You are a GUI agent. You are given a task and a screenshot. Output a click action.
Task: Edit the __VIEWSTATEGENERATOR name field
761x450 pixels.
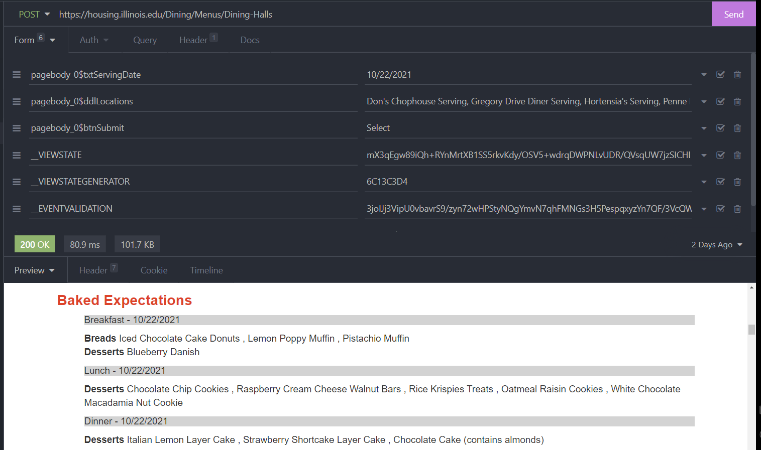pyautogui.click(x=193, y=182)
